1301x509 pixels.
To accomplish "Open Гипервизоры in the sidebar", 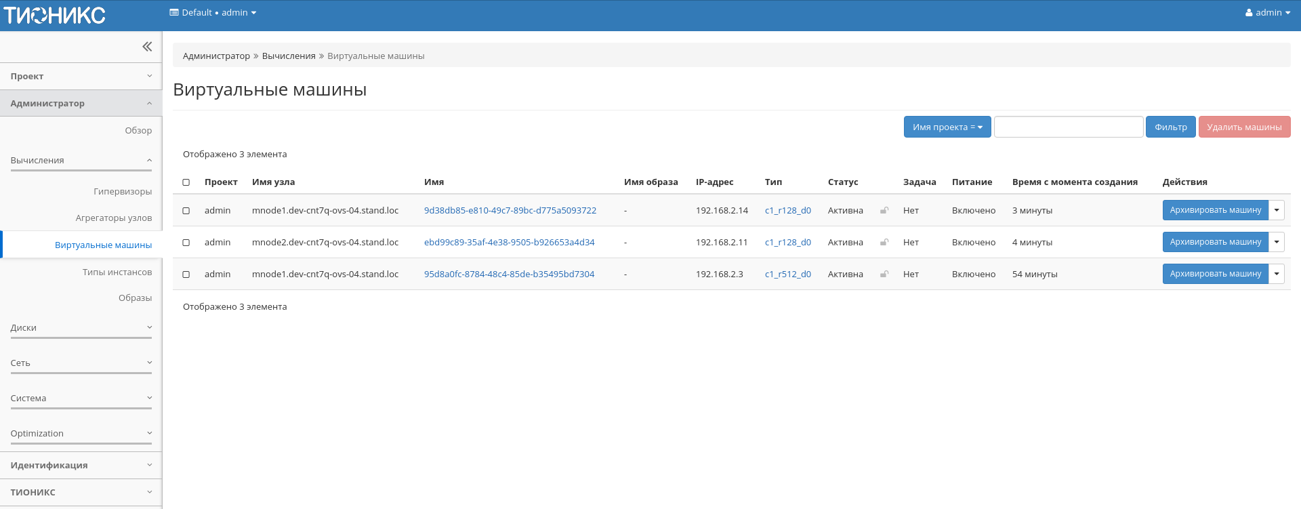I will pos(123,192).
